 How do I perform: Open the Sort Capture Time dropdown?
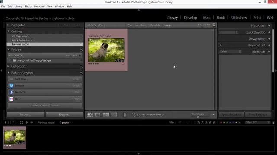pos(155,115)
